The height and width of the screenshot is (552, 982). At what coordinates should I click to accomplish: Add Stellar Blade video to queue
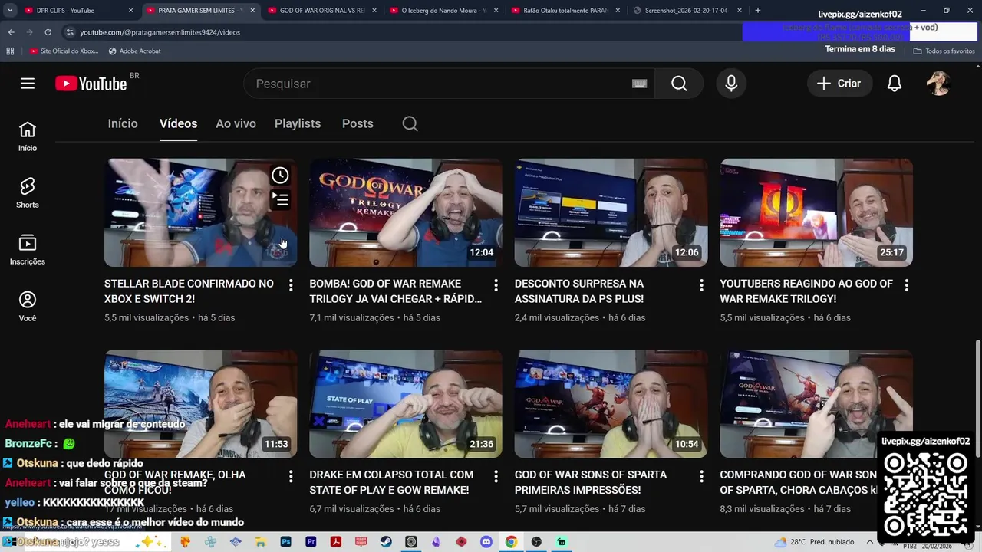click(281, 200)
